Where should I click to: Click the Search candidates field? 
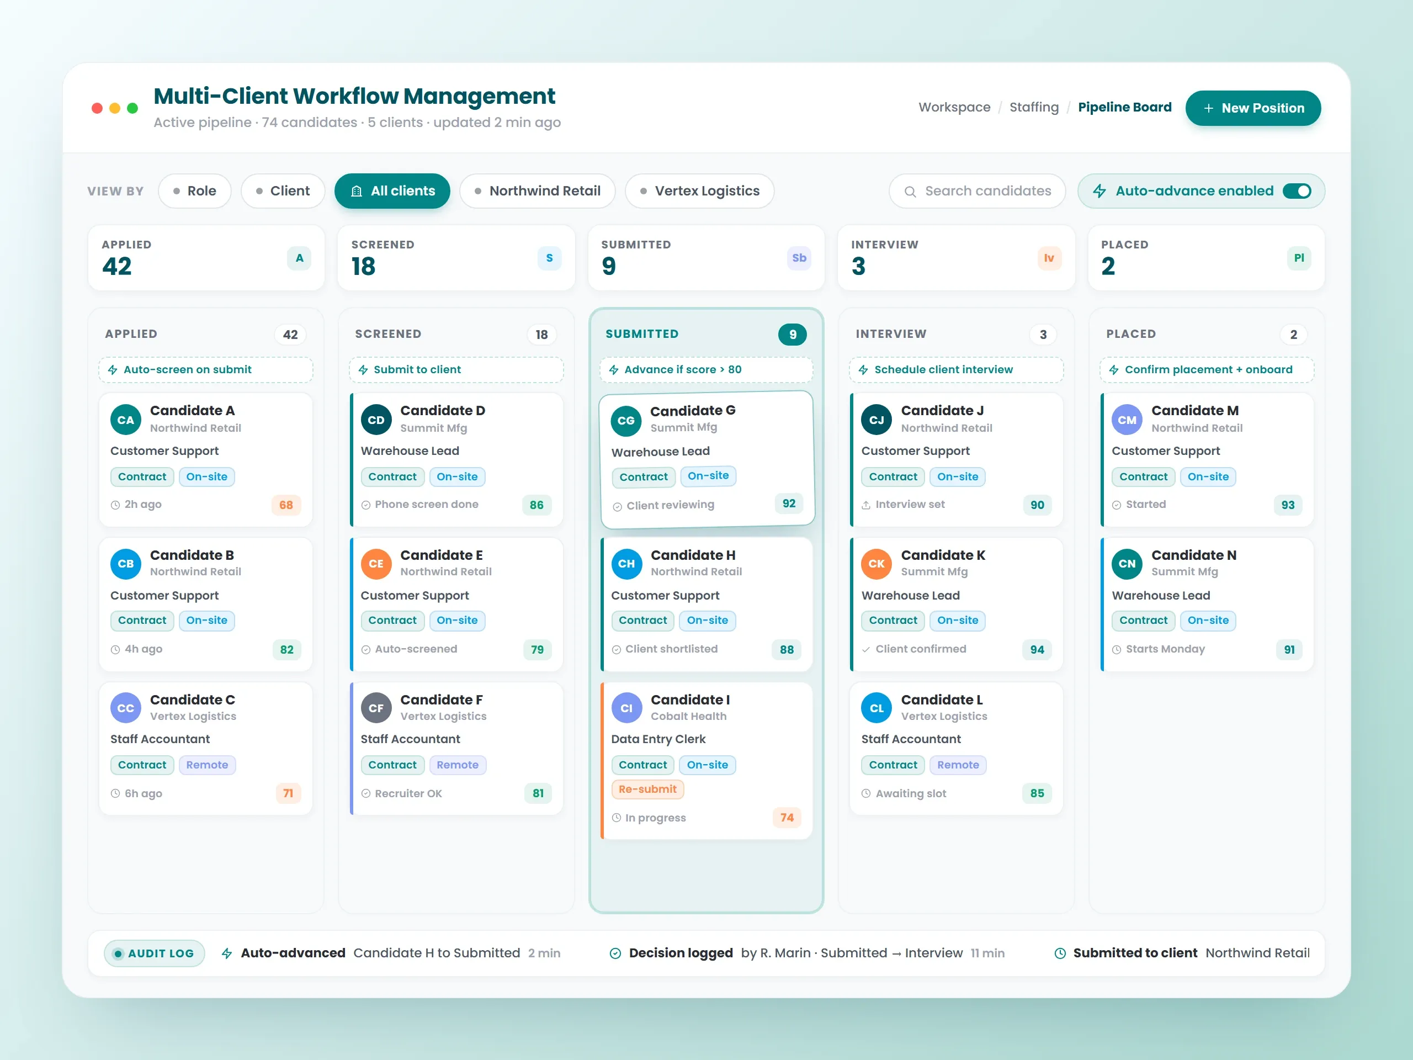[978, 191]
